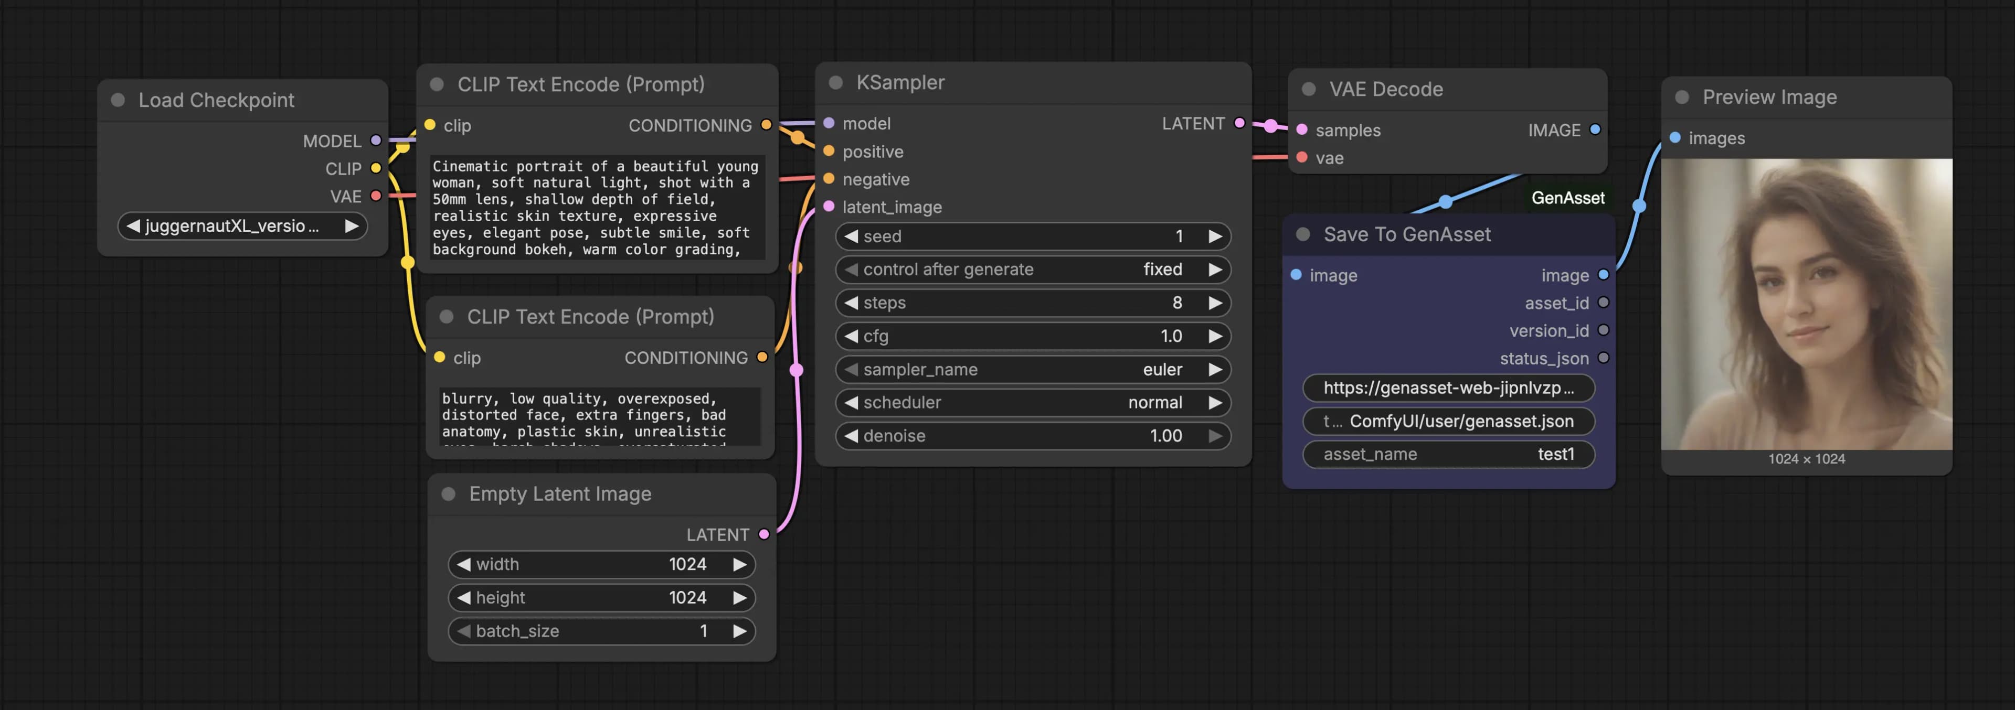This screenshot has width=2015, height=710.
Task: Collapse the KSampler node via its title dot
Action: [835, 82]
